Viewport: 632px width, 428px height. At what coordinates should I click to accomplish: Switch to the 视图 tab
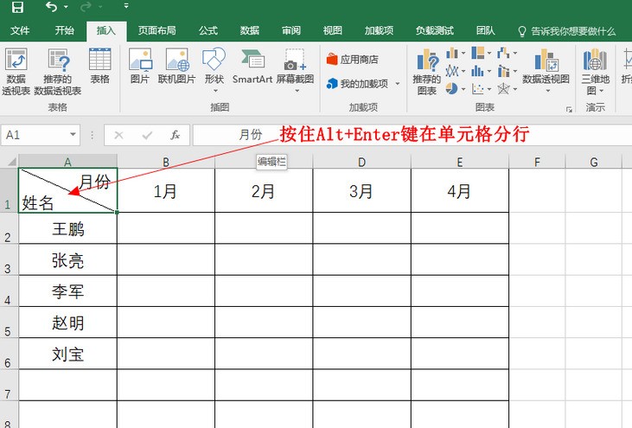pyautogui.click(x=333, y=30)
